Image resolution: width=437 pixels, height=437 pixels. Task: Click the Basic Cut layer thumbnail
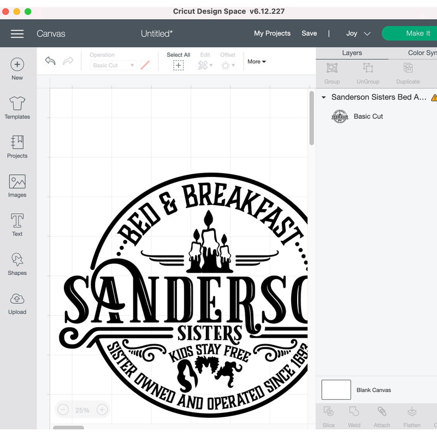pyautogui.click(x=340, y=116)
